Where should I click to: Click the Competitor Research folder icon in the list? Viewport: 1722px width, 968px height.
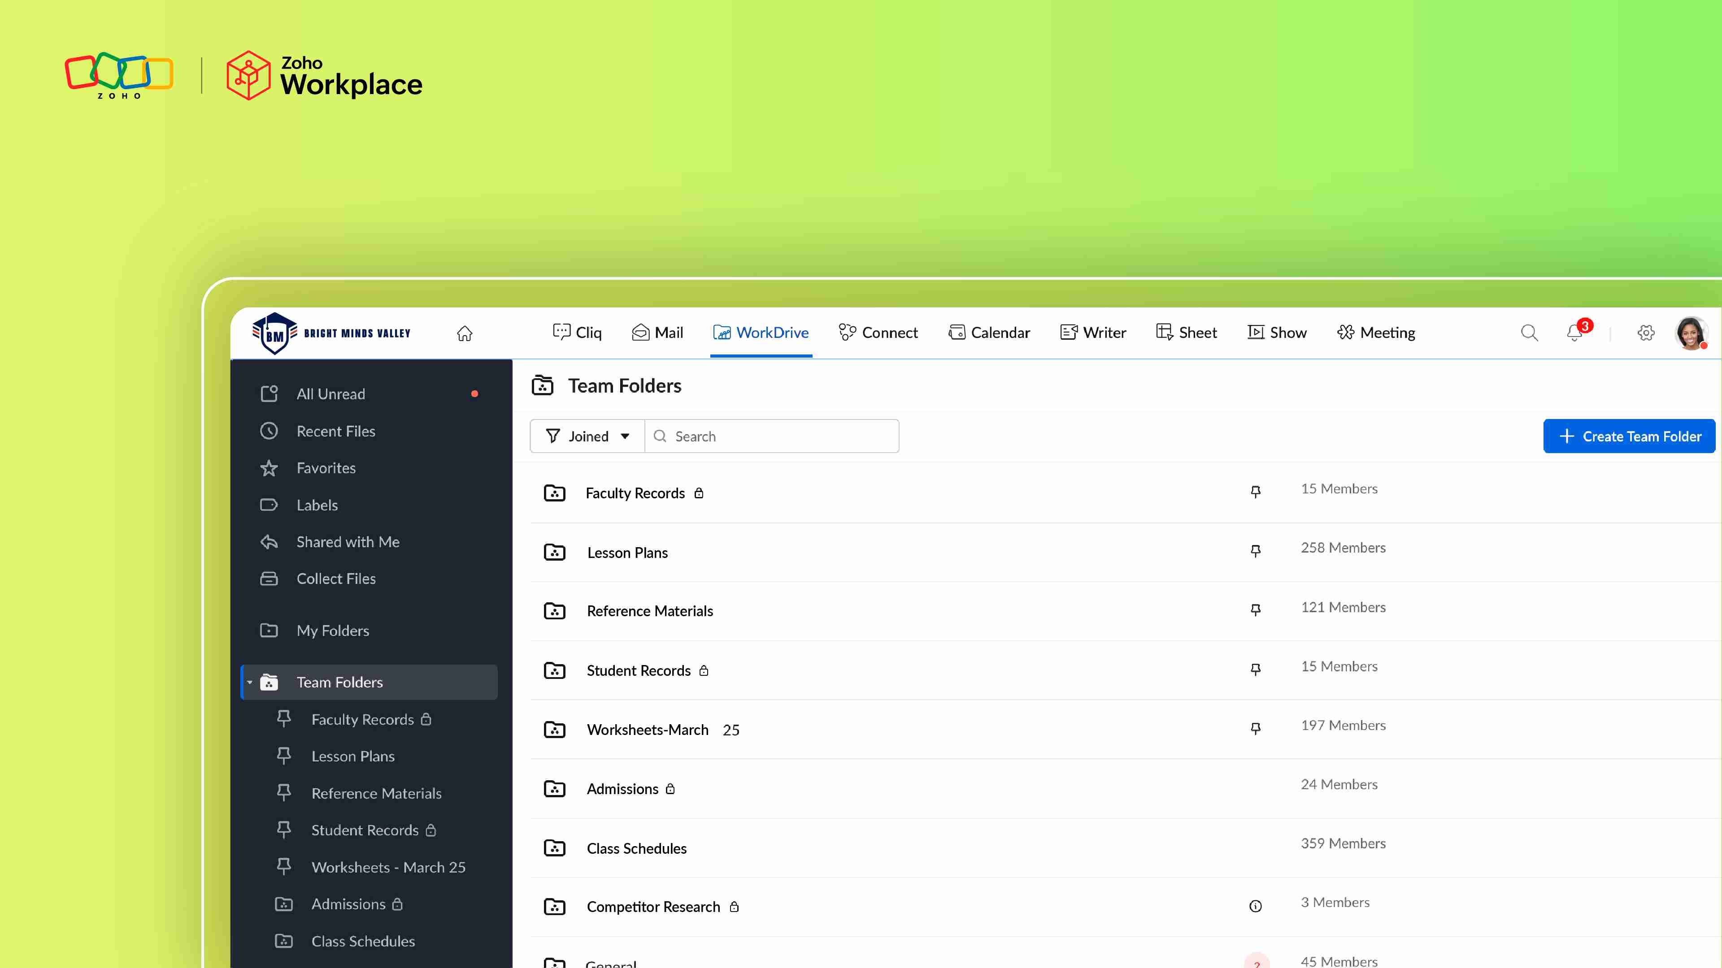click(554, 907)
